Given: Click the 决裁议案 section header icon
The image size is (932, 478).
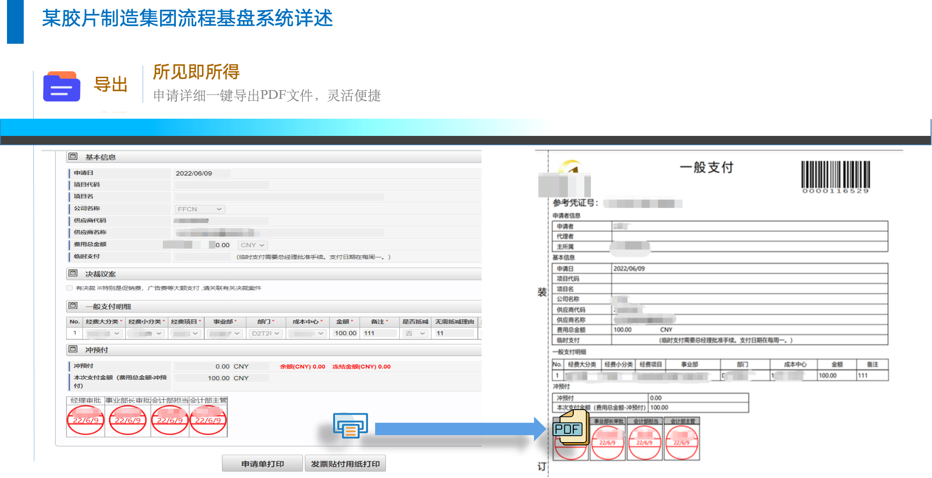Looking at the screenshot, I should 73,274.
